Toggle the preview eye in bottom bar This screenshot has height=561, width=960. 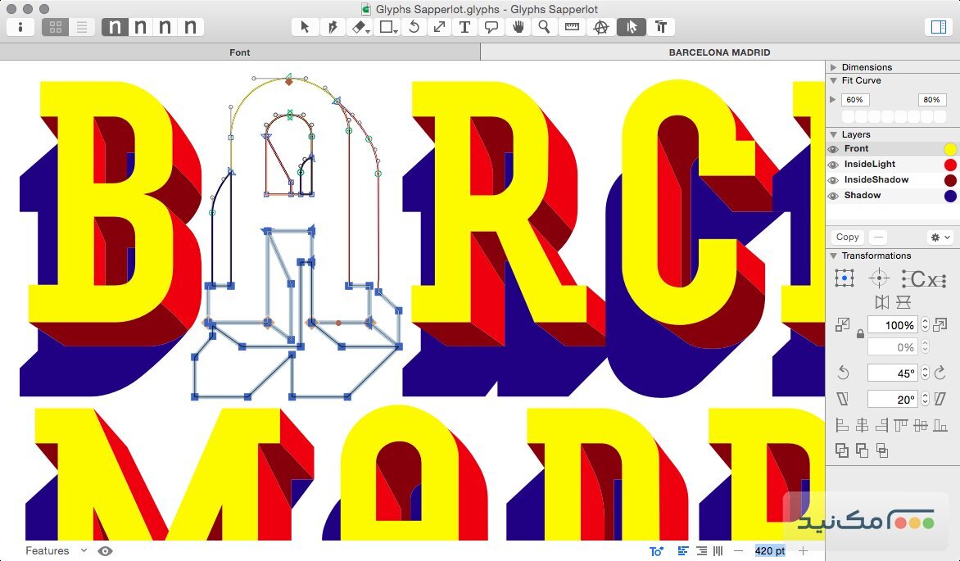[105, 551]
